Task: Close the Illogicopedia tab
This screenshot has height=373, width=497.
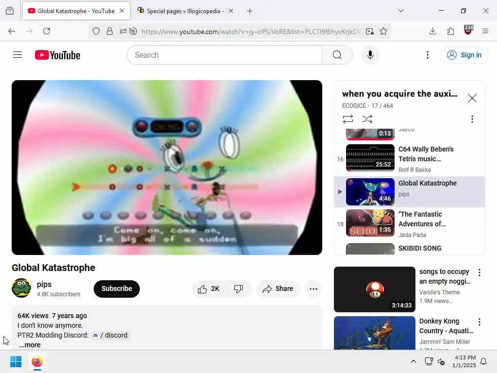Action: [x=231, y=11]
